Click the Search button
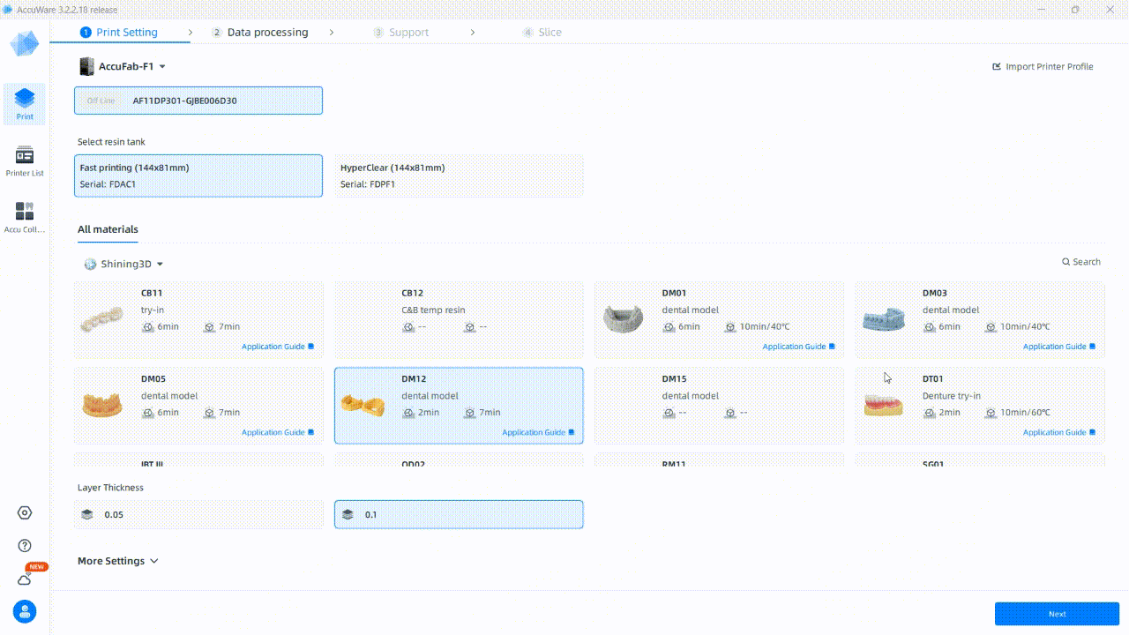 tap(1080, 262)
